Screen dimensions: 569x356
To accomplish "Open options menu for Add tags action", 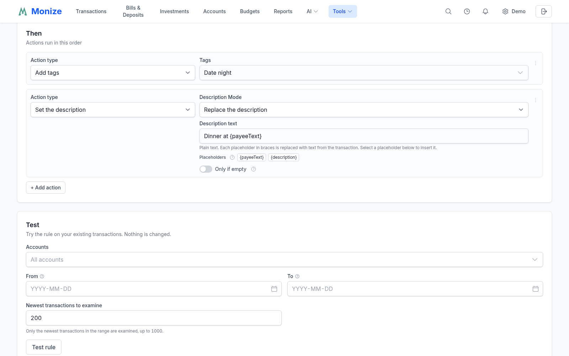I will (x=536, y=63).
